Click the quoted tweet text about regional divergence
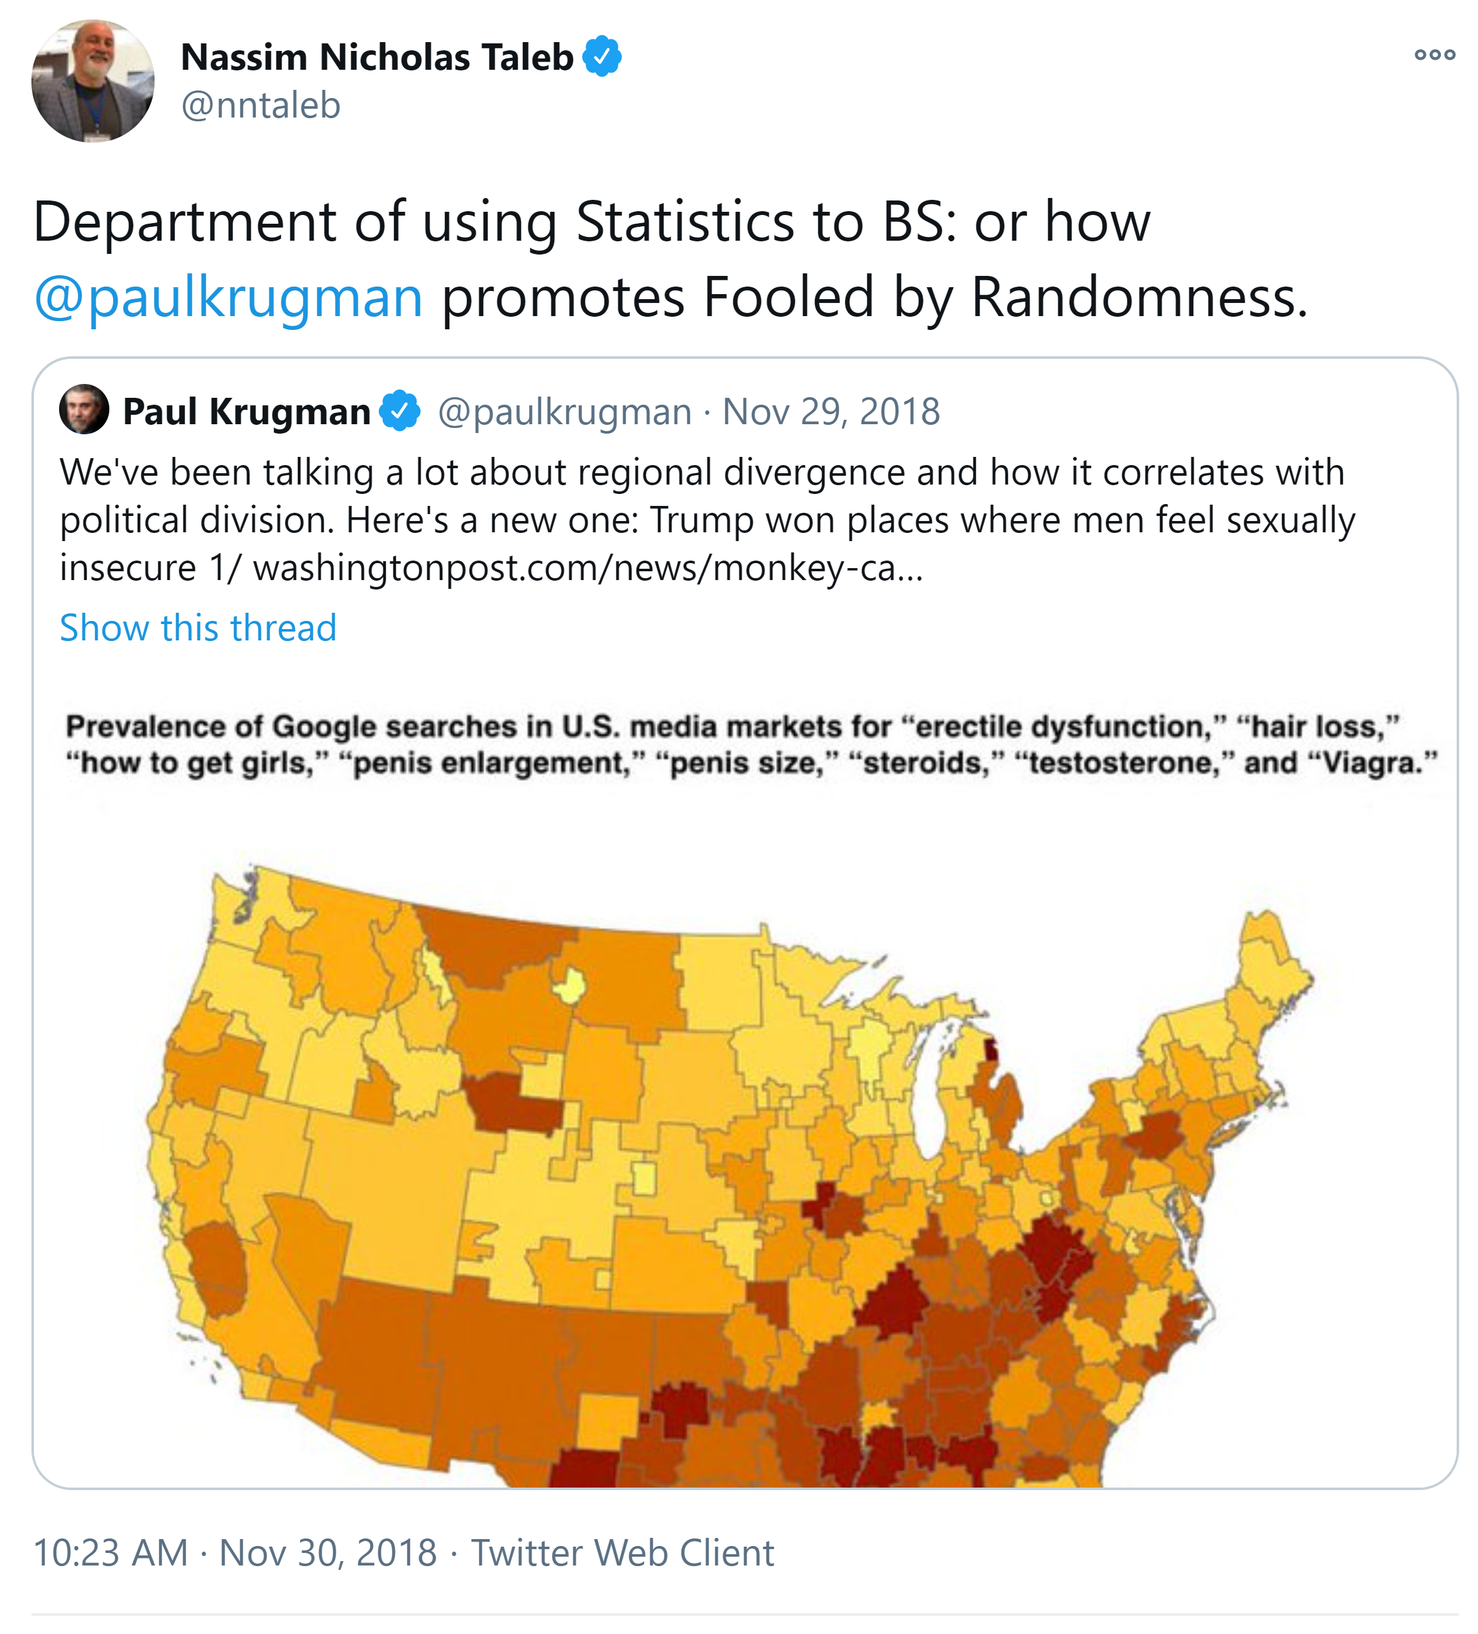 pyautogui.click(x=701, y=496)
